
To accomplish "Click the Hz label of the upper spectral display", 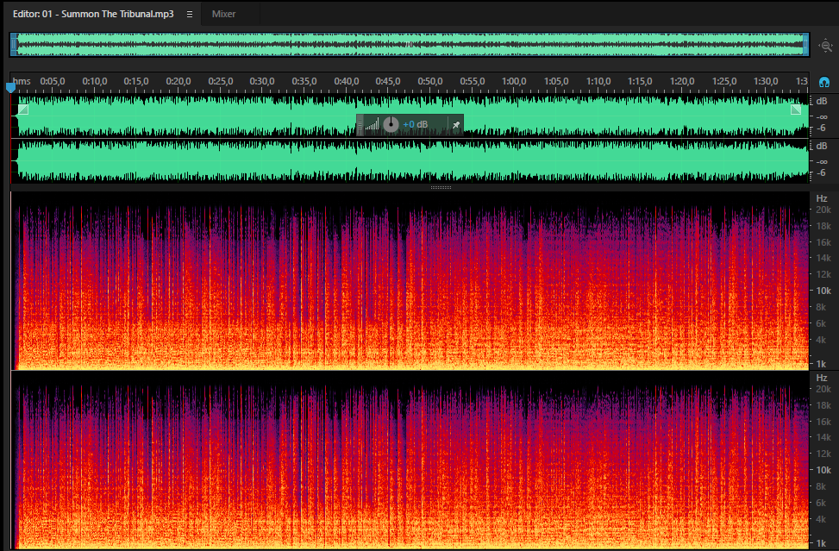I will (x=822, y=198).
